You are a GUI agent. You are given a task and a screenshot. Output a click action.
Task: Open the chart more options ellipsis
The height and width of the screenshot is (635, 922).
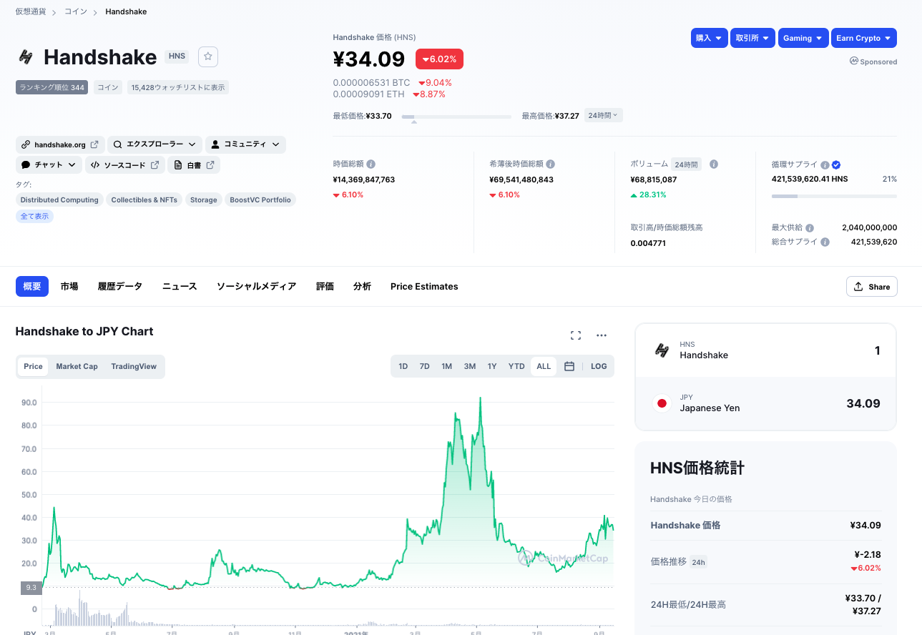click(602, 335)
